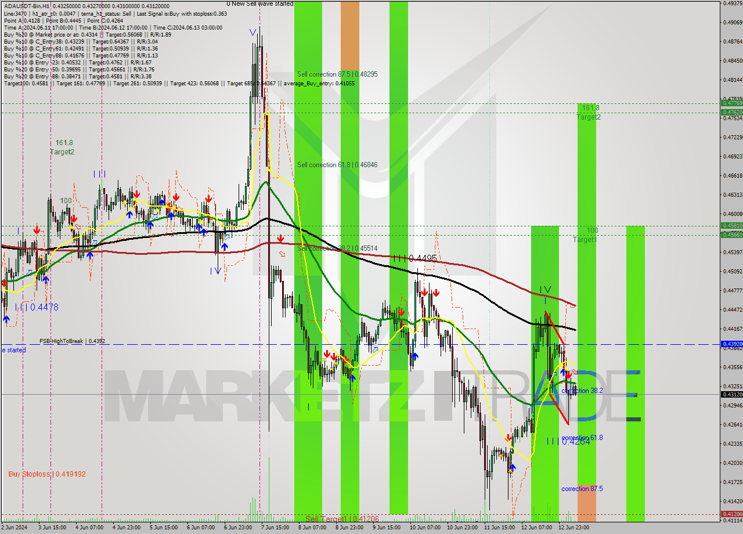Viewport: 743px width, 534px height.
Task: Click the 0.42641 price axis label
Action: point(733,424)
